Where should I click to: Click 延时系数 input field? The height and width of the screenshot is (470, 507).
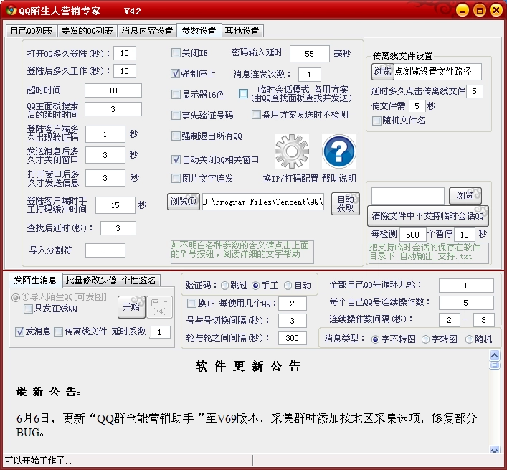click(x=160, y=332)
